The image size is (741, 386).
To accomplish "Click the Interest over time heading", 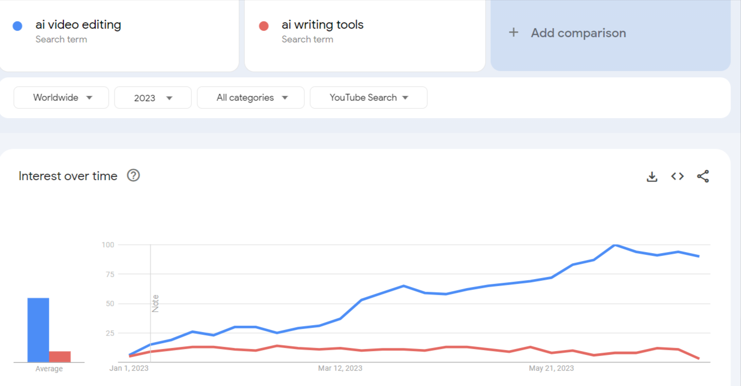I will coord(67,175).
